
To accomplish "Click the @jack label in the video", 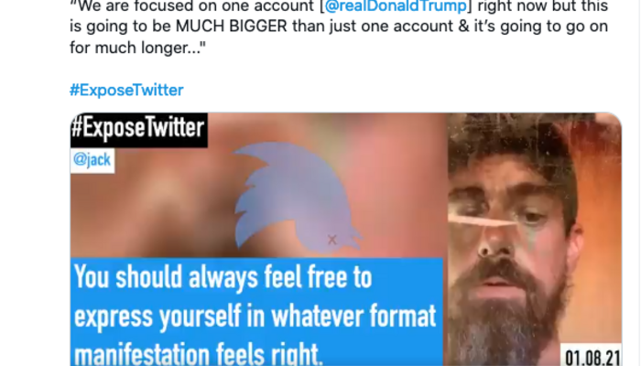I will (x=92, y=160).
